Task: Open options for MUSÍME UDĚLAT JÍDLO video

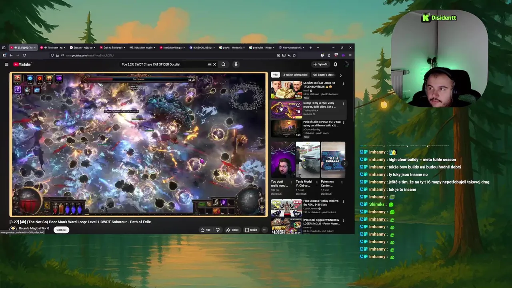Action: tap(344, 84)
